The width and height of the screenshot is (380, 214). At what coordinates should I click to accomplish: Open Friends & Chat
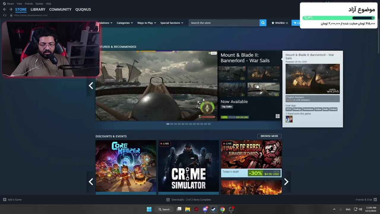(x=364, y=199)
